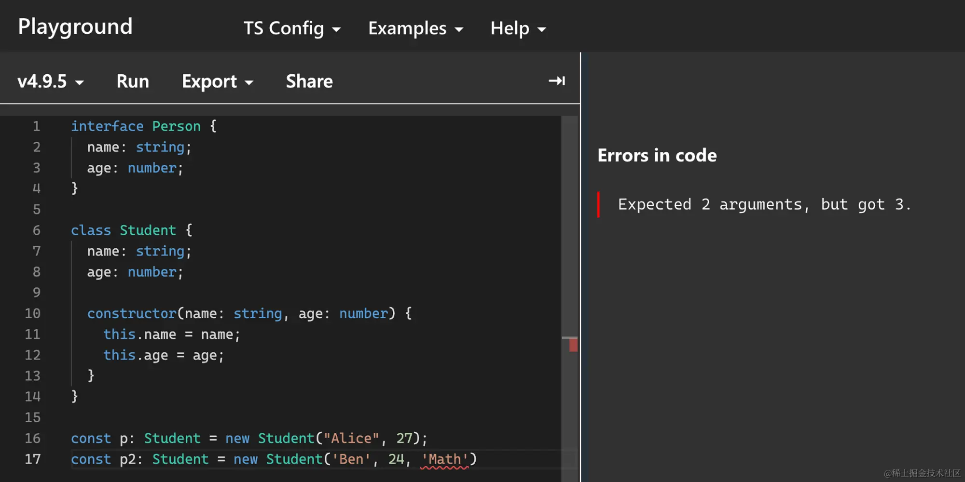This screenshot has width=965, height=482.
Task: Place cursor on the constructor keyword
Action: [132, 313]
